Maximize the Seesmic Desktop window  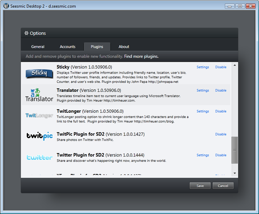240,6
